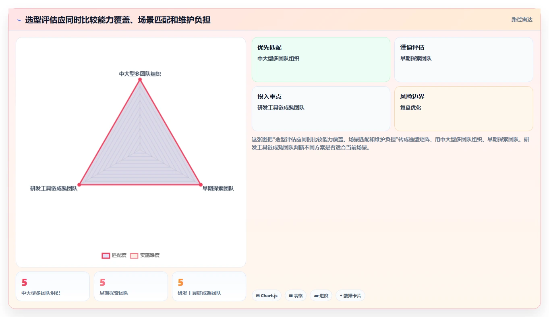This screenshot has height=317, width=549.
Task: Click the red number 5 above 中大型多团队组织
Action: tap(24, 283)
